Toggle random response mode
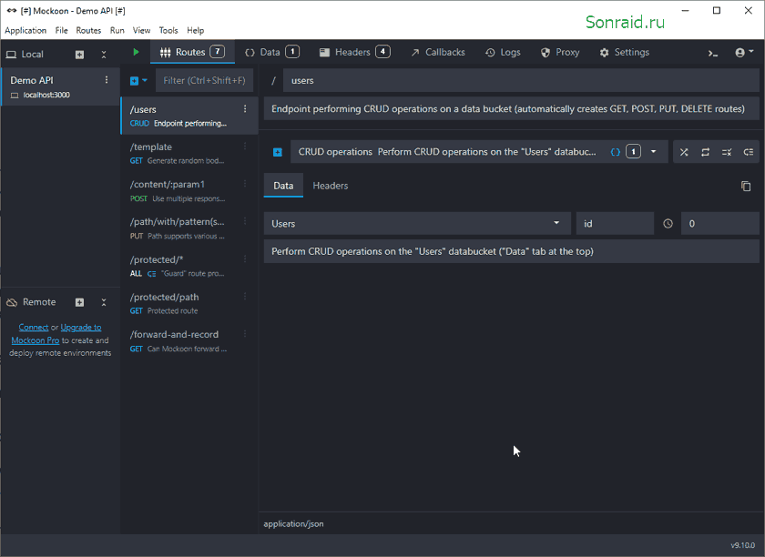Image resolution: width=765 pixels, height=557 pixels. (x=684, y=152)
